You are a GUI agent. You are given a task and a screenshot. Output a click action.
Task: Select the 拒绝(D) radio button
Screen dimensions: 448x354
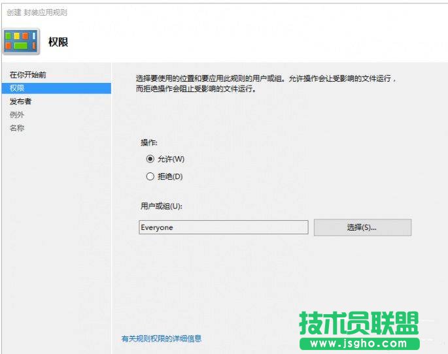click(150, 176)
